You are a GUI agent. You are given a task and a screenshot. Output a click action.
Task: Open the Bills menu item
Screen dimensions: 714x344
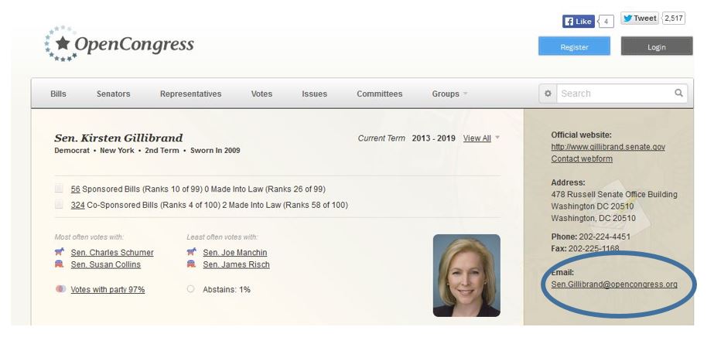coord(58,94)
